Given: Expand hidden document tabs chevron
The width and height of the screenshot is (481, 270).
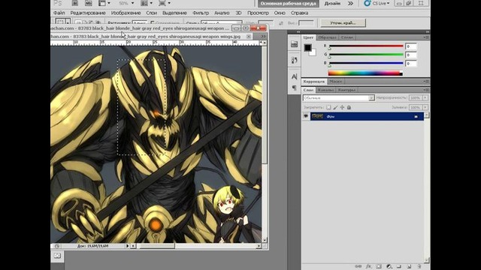Looking at the screenshot, I should [x=263, y=37].
